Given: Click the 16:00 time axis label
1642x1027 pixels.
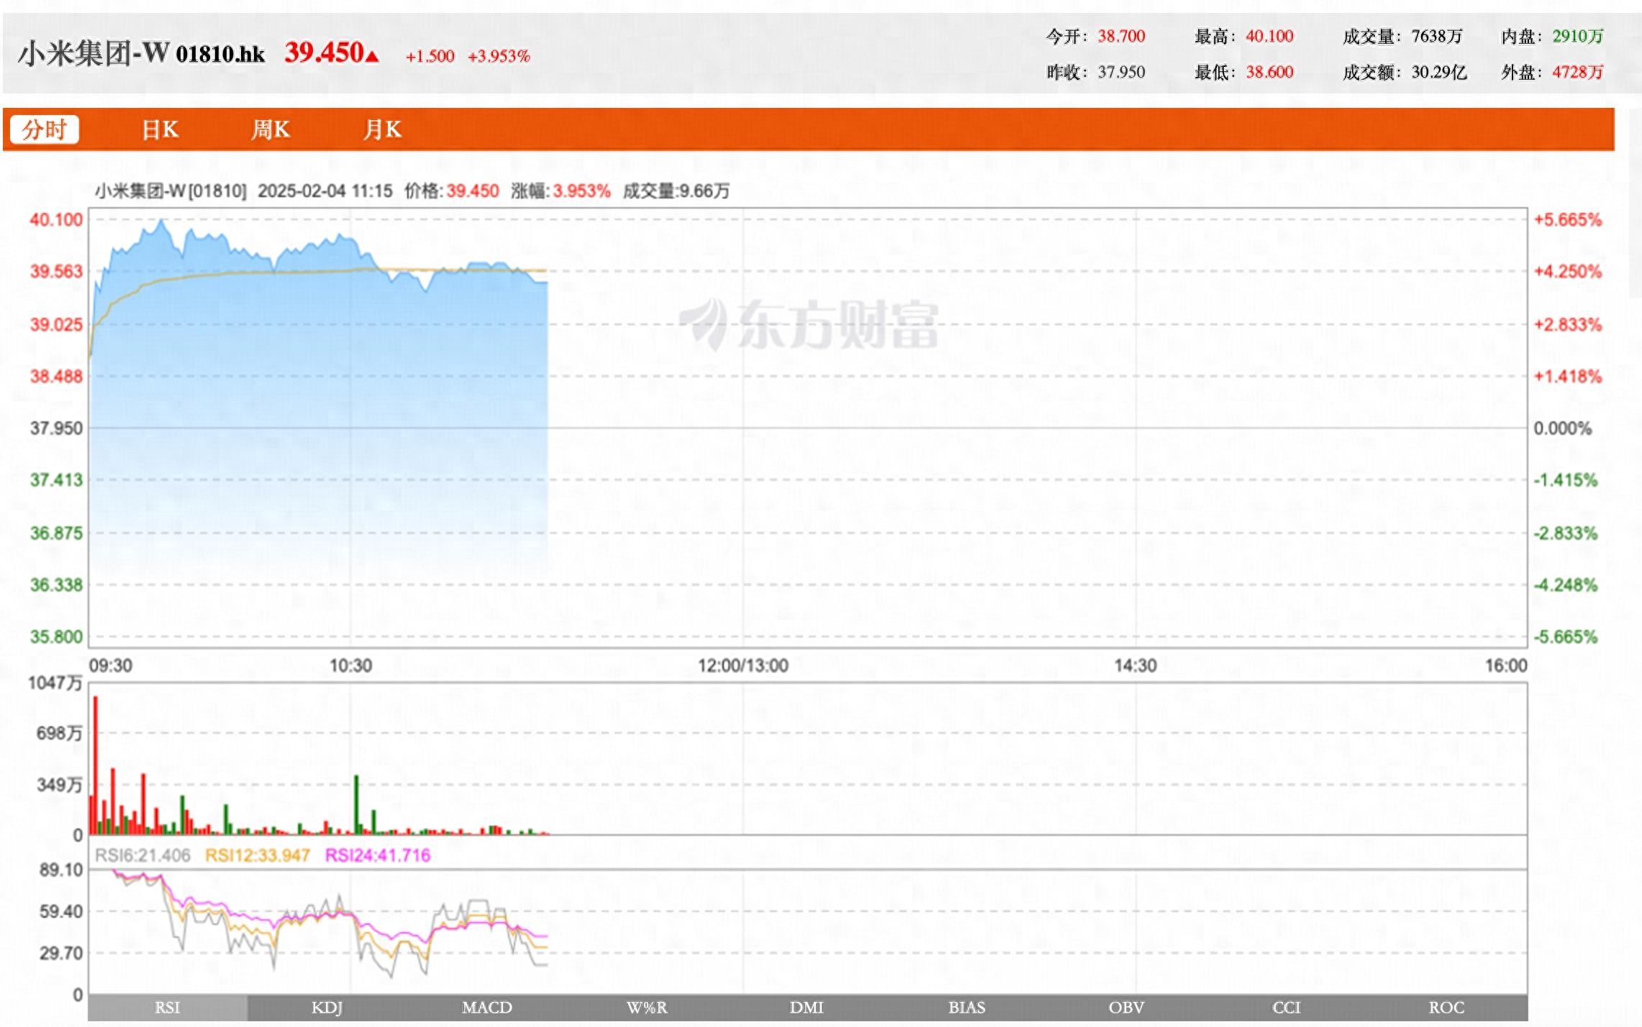Looking at the screenshot, I should 1506,666.
